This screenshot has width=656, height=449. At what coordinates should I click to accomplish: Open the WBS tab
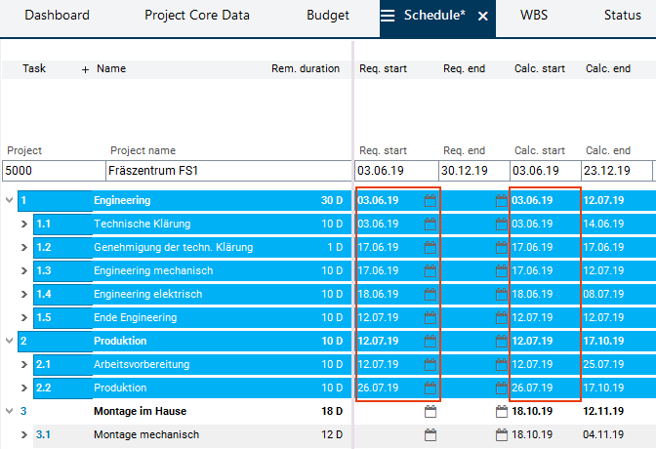click(534, 16)
